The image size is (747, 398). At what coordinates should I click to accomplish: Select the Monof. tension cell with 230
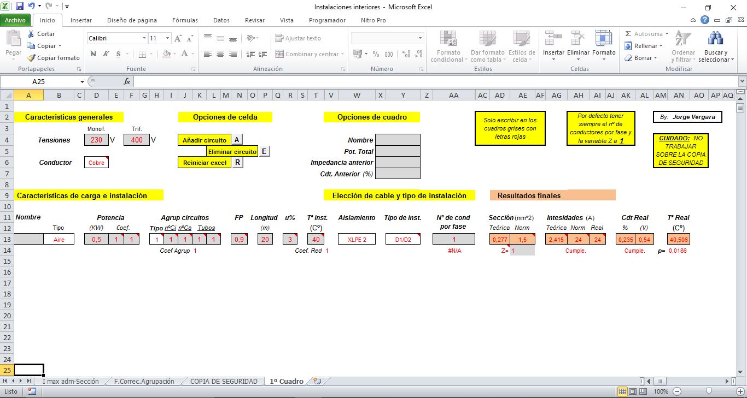[96, 140]
